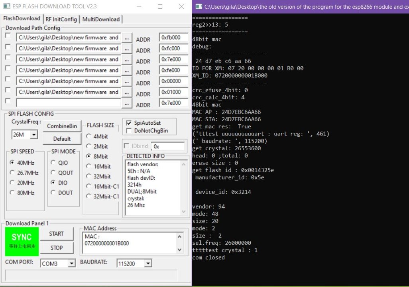Browse file for the 0x01000 row
This screenshot has height=287, width=409.
pyautogui.click(x=127, y=93)
